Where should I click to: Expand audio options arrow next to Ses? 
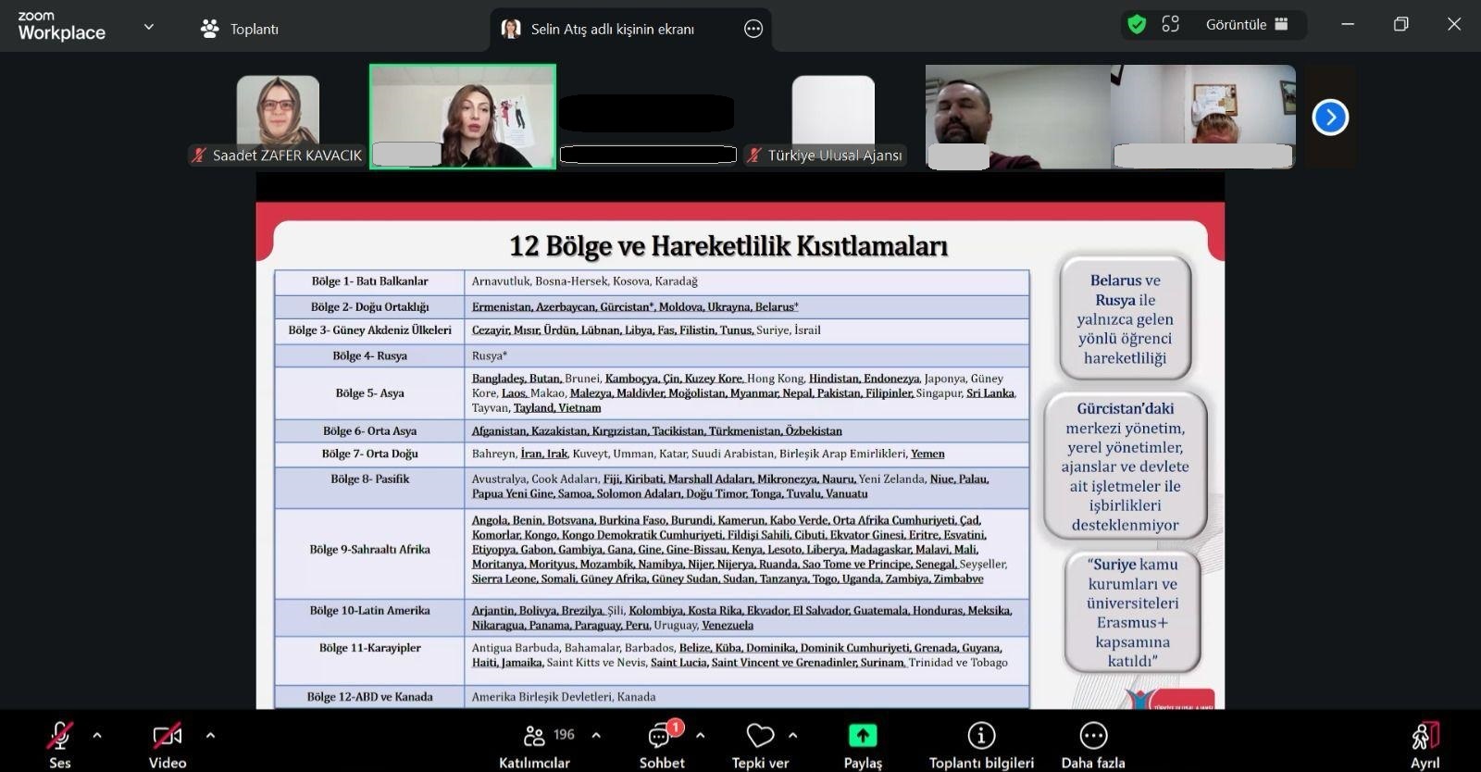tap(97, 736)
